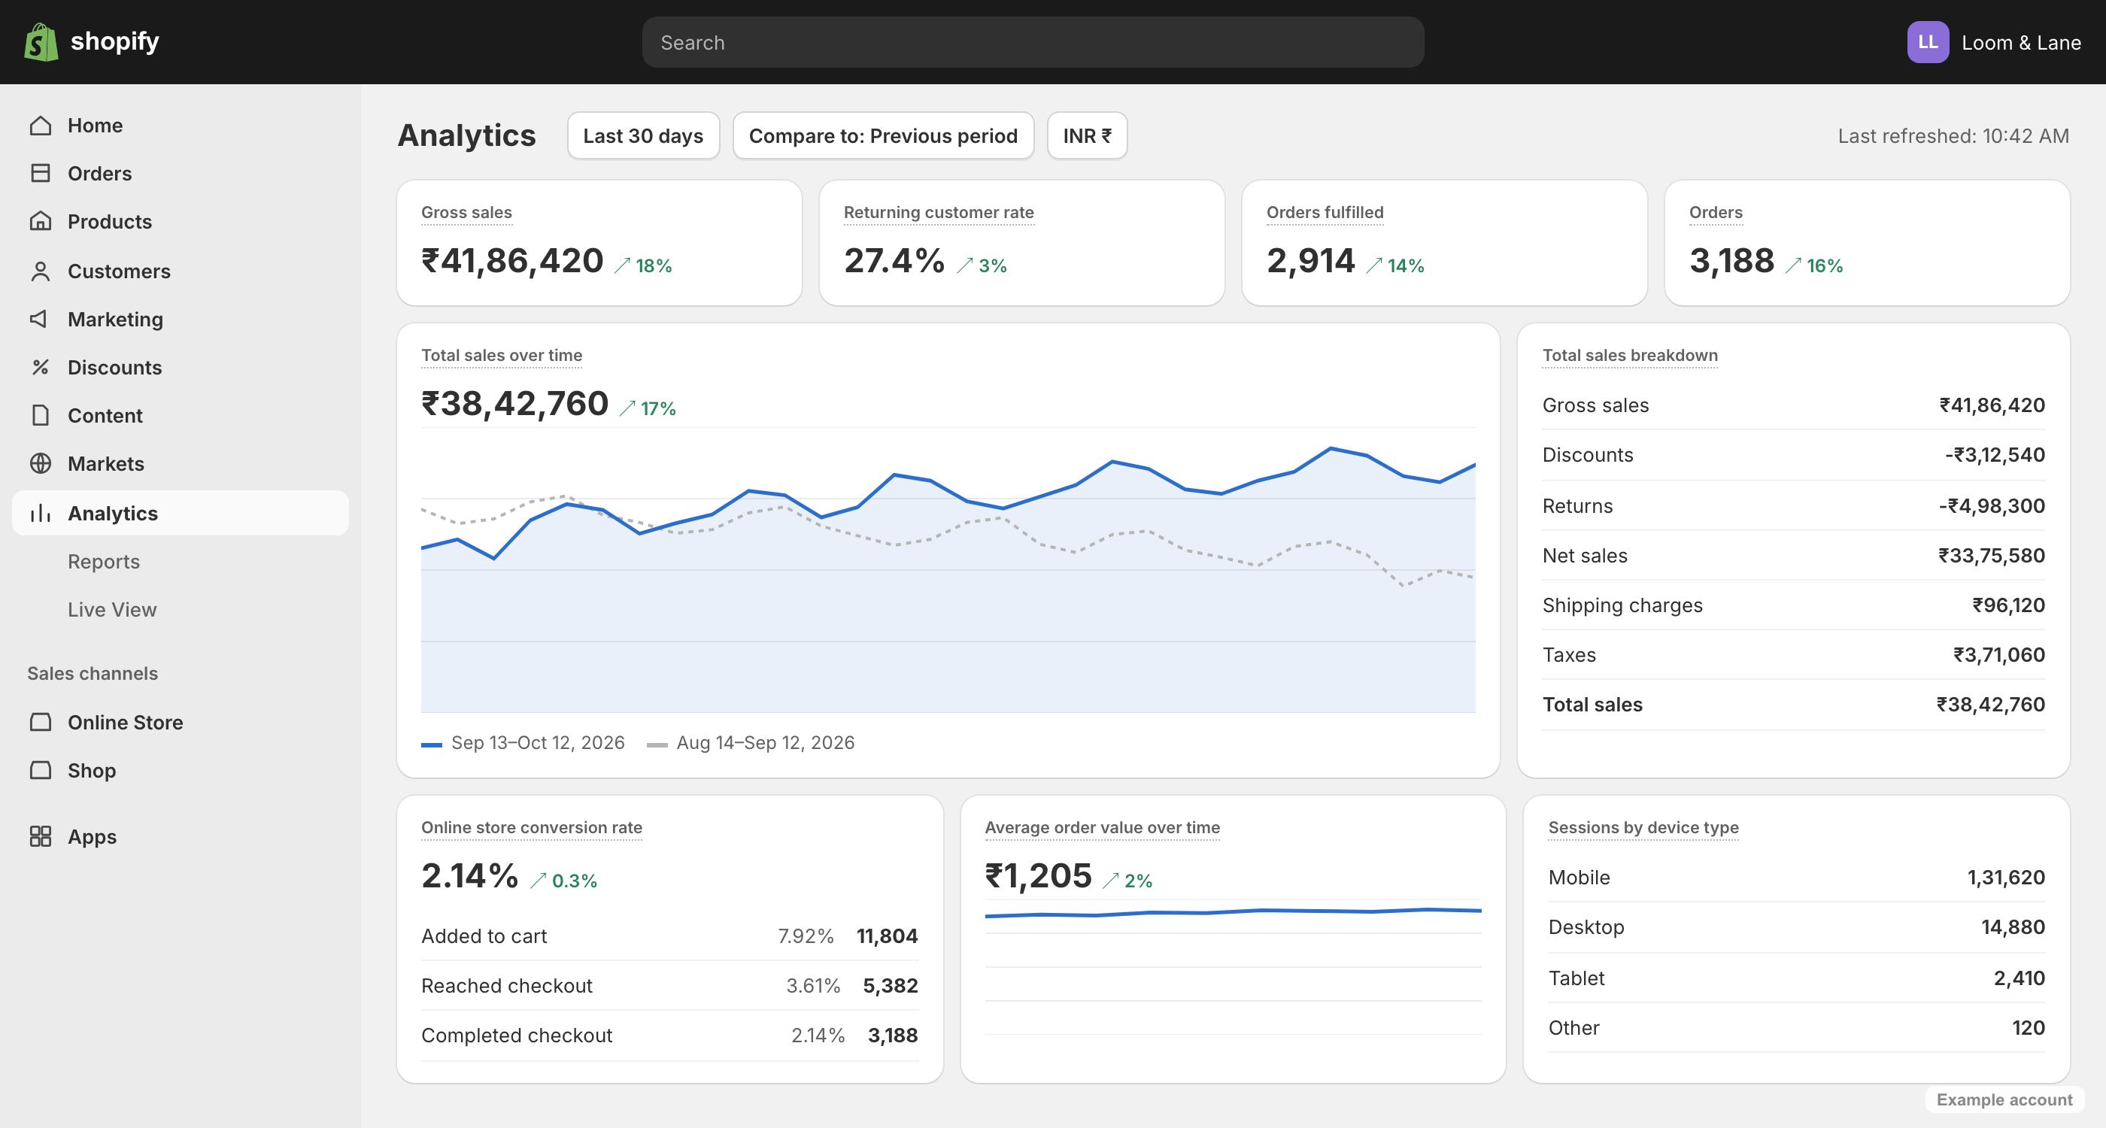Select Customers label in the sidebar
2106x1128 pixels.
pyautogui.click(x=120, y=271)
